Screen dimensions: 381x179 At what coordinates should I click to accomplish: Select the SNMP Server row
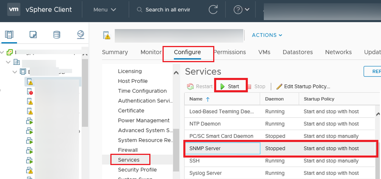click(279, 148)
